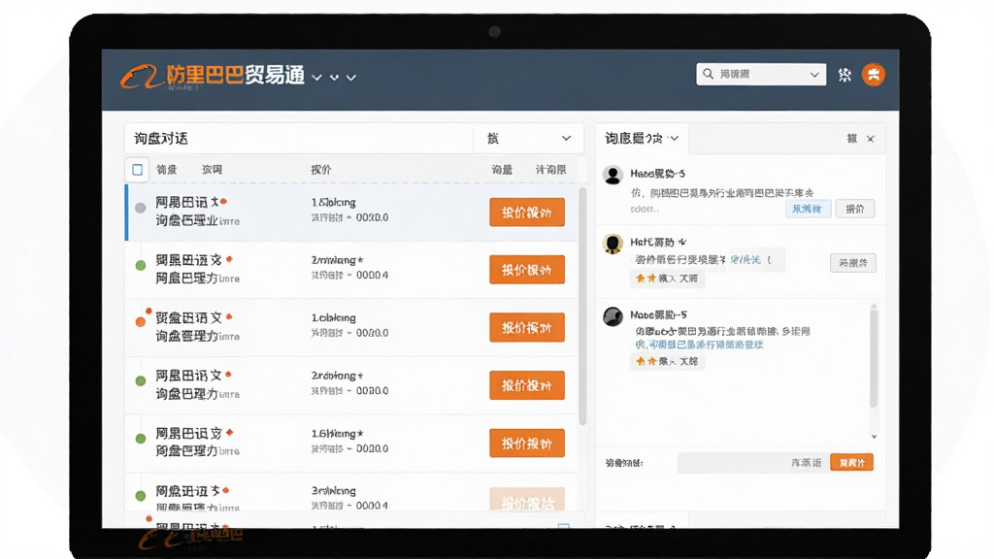This screenshot has height=559, width=994.
Task: Click the faded quote button in the 3rdwlang row
Action: [x=527, y=500]
